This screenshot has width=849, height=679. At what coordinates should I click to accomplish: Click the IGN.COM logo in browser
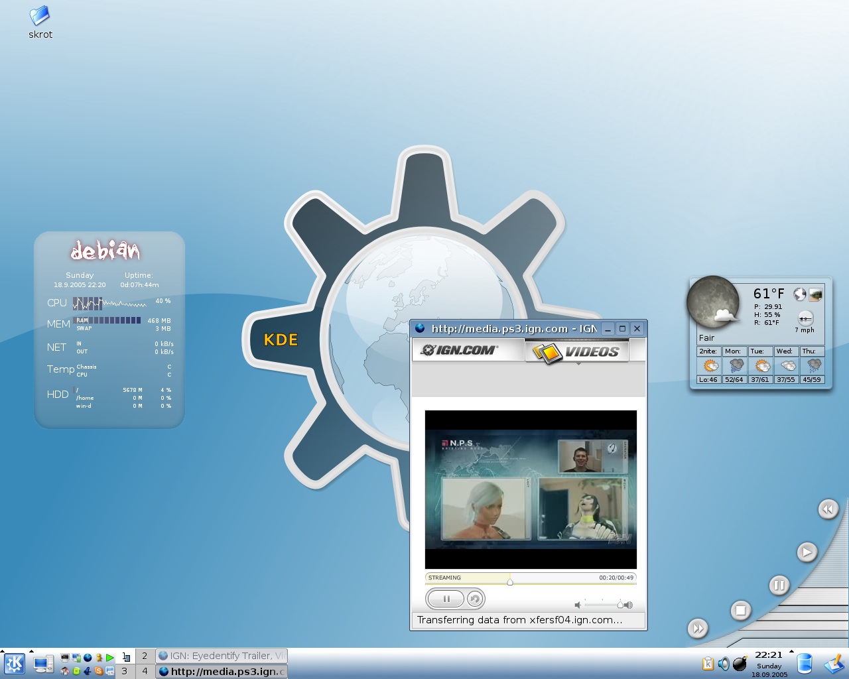pyautogui.click(x=459, y=350)
